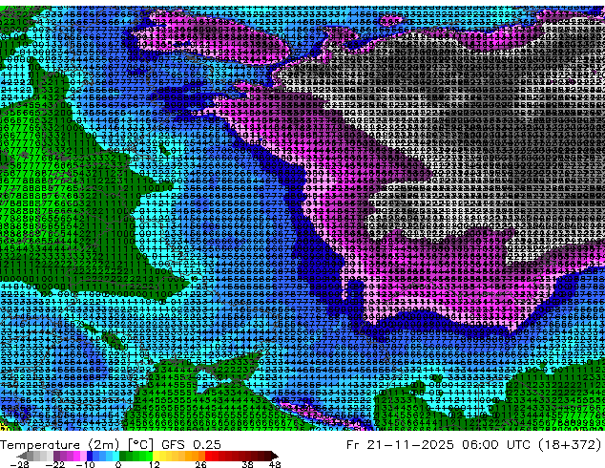The height and width of the screenshot is (468, 605).
Task: Click the 'Fr' weekday abbreviation in the footer
Action: point(353,445)
